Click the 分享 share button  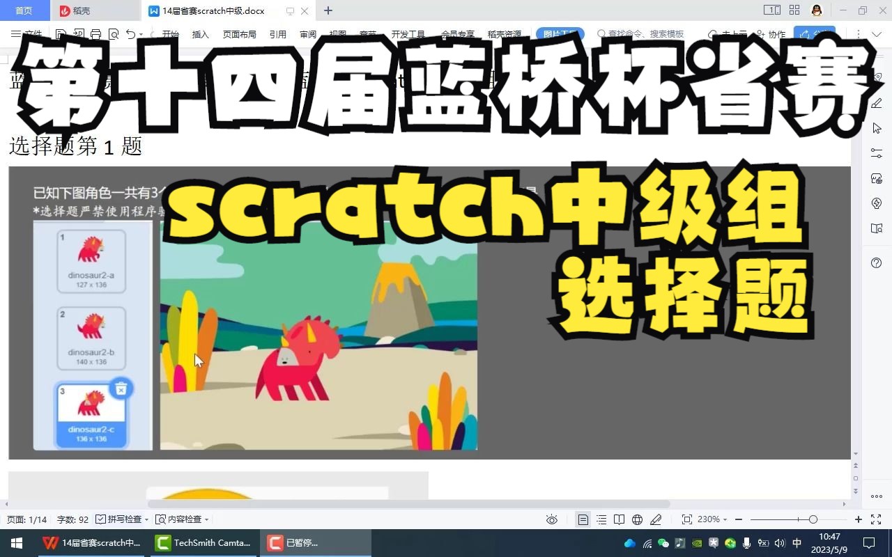click(815, 33)
